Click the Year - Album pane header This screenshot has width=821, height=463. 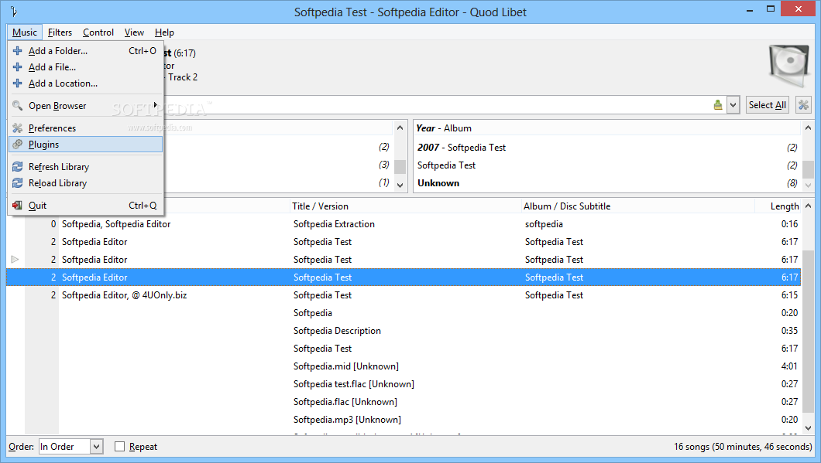tap(607, 128)
